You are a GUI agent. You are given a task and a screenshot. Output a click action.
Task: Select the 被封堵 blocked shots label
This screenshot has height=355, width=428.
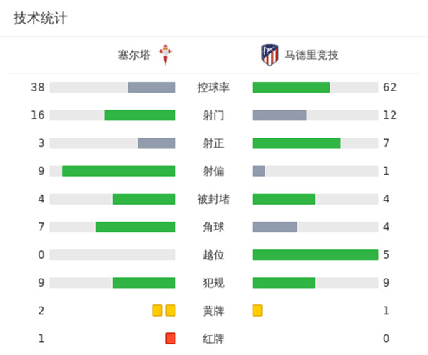point(213,199)
